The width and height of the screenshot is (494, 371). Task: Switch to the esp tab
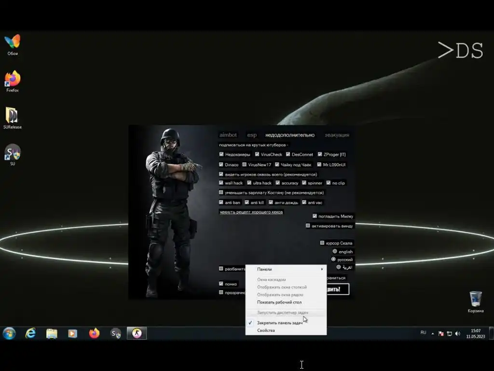[x=252, y=135]
